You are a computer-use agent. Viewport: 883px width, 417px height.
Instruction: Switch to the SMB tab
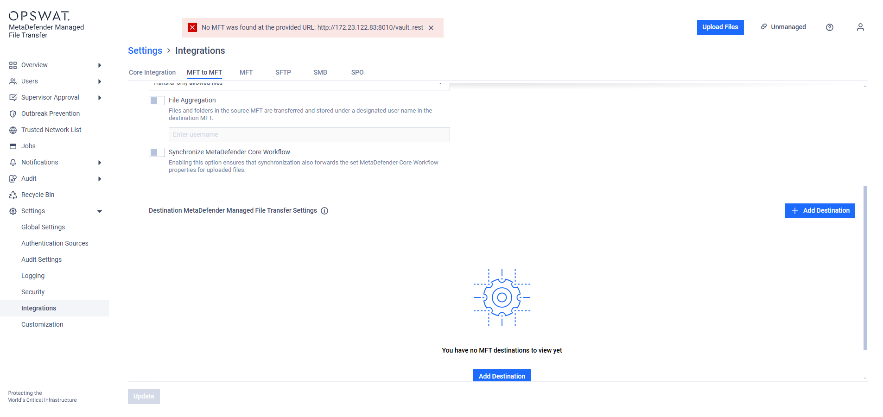tap(320, 72)
